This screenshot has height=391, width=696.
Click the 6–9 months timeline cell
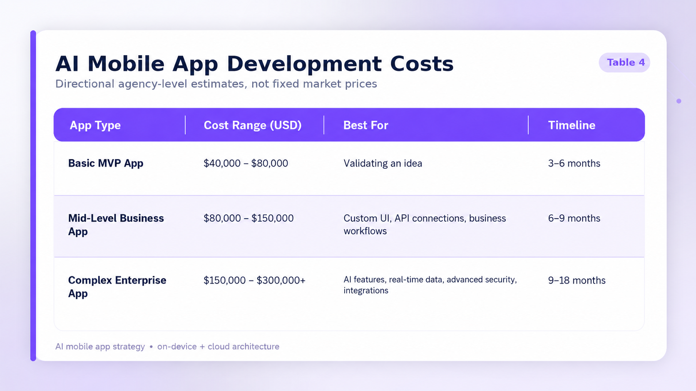click(x=574, y=218)
